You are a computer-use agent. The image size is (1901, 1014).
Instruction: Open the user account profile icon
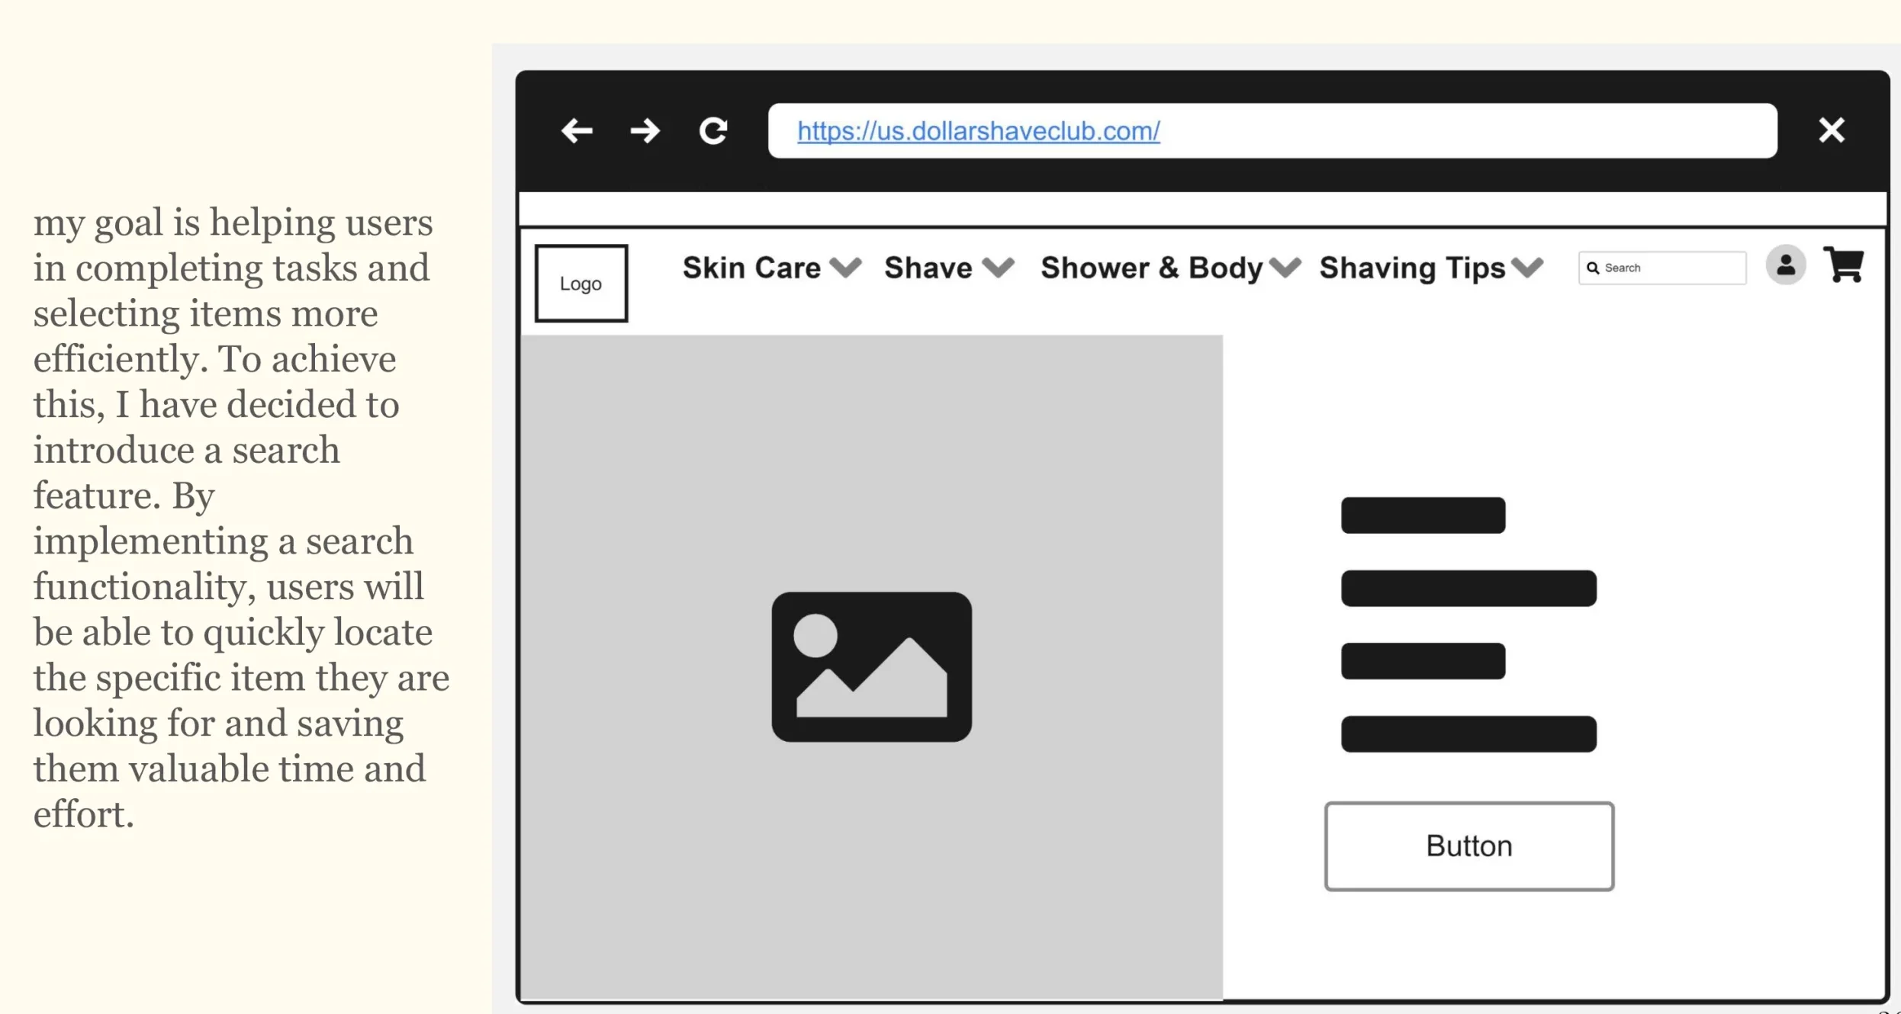(1785, 265)
